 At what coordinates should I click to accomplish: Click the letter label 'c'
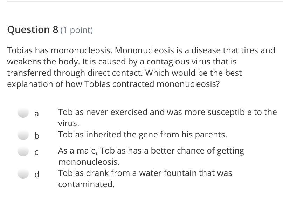click(36, 152)
